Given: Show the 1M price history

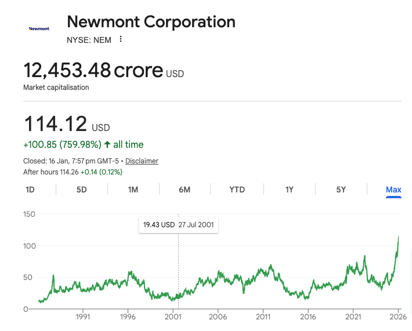Looking at the screenshot, I should pos(133,190).
